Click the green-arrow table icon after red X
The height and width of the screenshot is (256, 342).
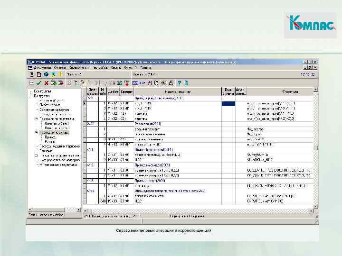click(54, 83)
